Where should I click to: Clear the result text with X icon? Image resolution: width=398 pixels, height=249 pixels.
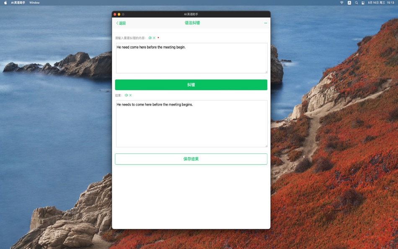(x=130, y=95)
